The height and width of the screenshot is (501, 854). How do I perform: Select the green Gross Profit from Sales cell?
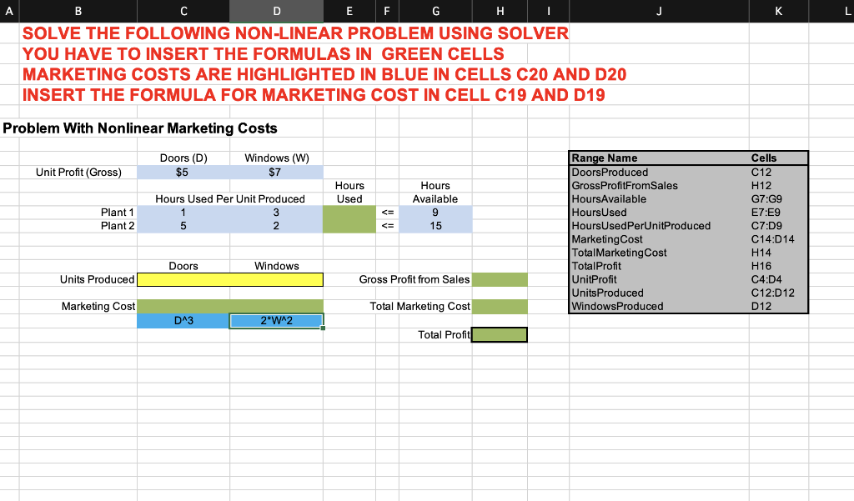point(499,278)
